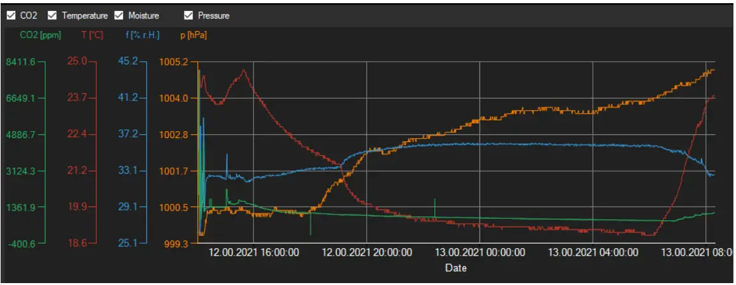Click the 1000.5 pressure axis value
The image size is (736, 285).
tap(174, 207)
